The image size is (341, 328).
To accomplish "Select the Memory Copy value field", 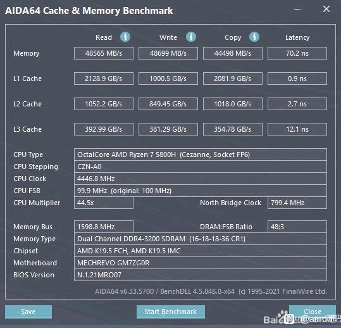I will pos(233,53).
